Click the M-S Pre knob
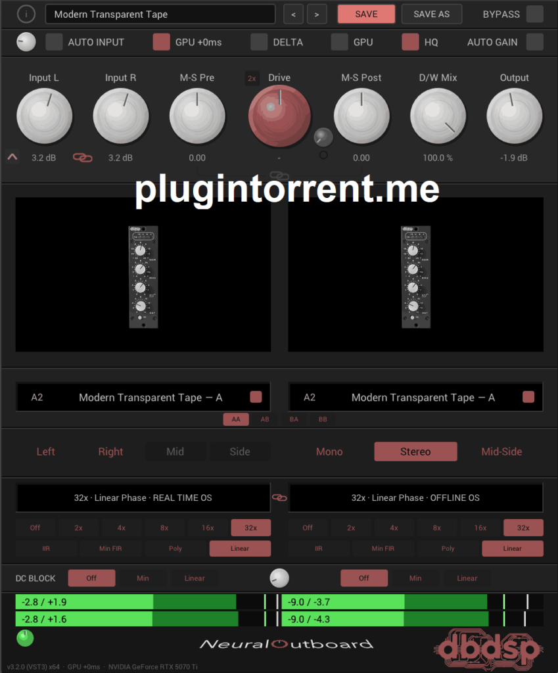This screenshot has width=558, height=673. click(x=197, y=116)
